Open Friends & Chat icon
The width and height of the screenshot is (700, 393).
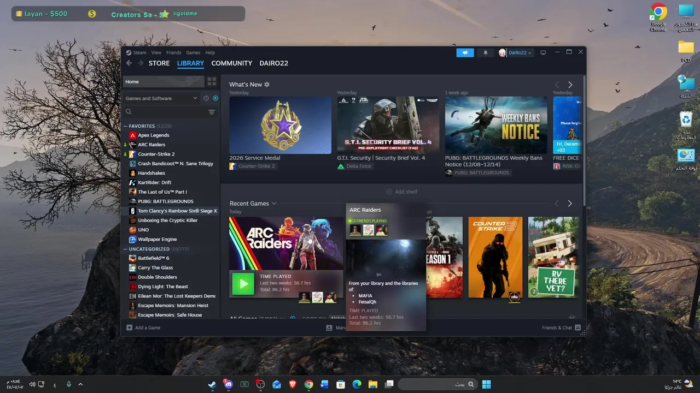[577, 327]
